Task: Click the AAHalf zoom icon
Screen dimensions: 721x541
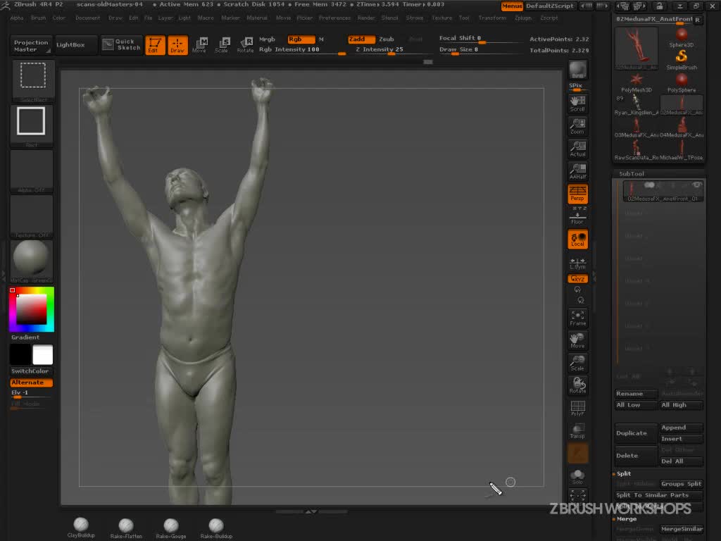Action: [x=577, y=171]
